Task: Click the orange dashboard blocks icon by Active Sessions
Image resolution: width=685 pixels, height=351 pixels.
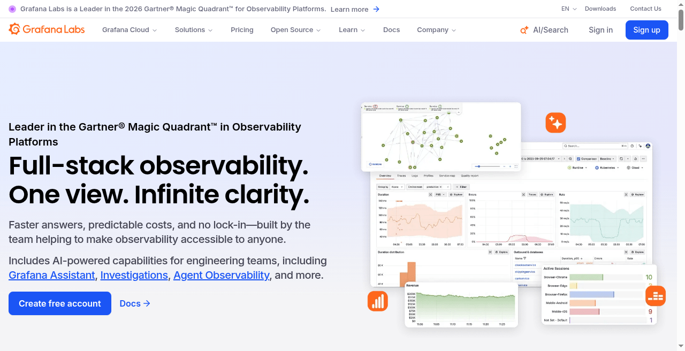Action: tap(656, 295)
